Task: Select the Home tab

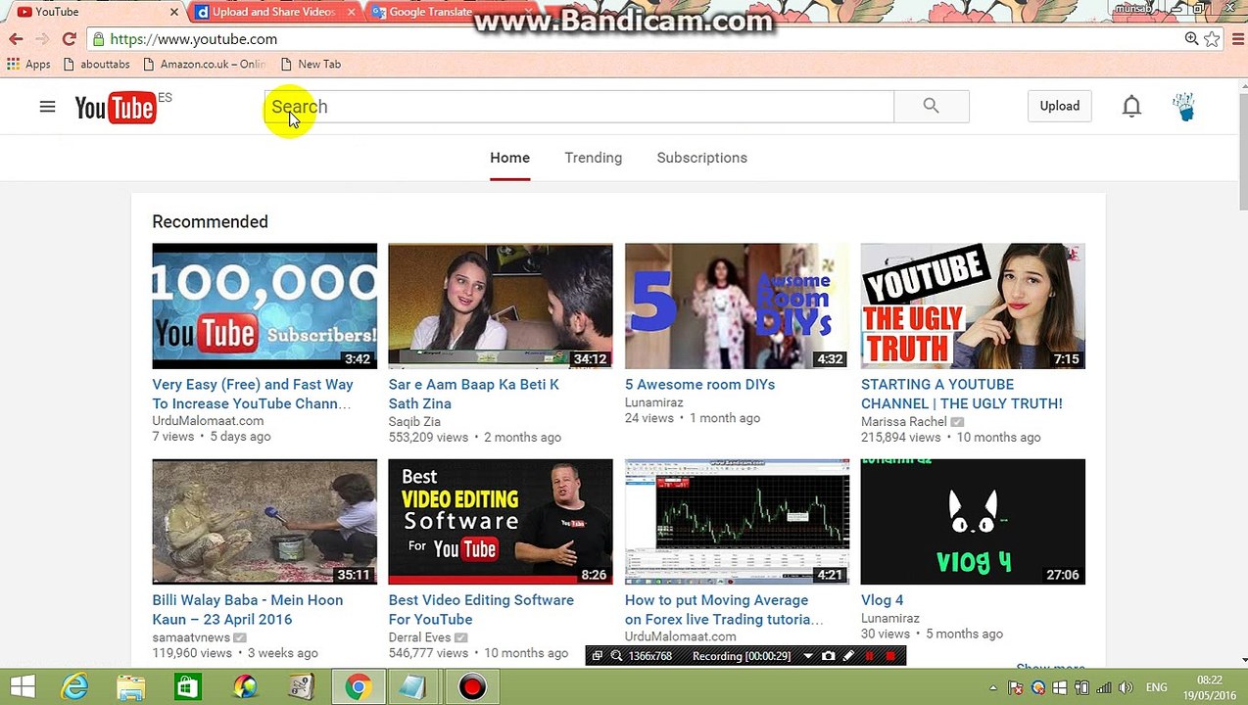Action: click(509, 158)
